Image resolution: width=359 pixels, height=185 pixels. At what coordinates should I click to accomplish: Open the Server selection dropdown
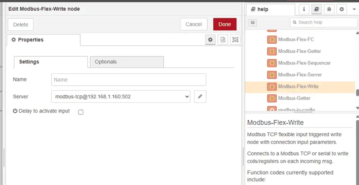[x=121, y=97]
